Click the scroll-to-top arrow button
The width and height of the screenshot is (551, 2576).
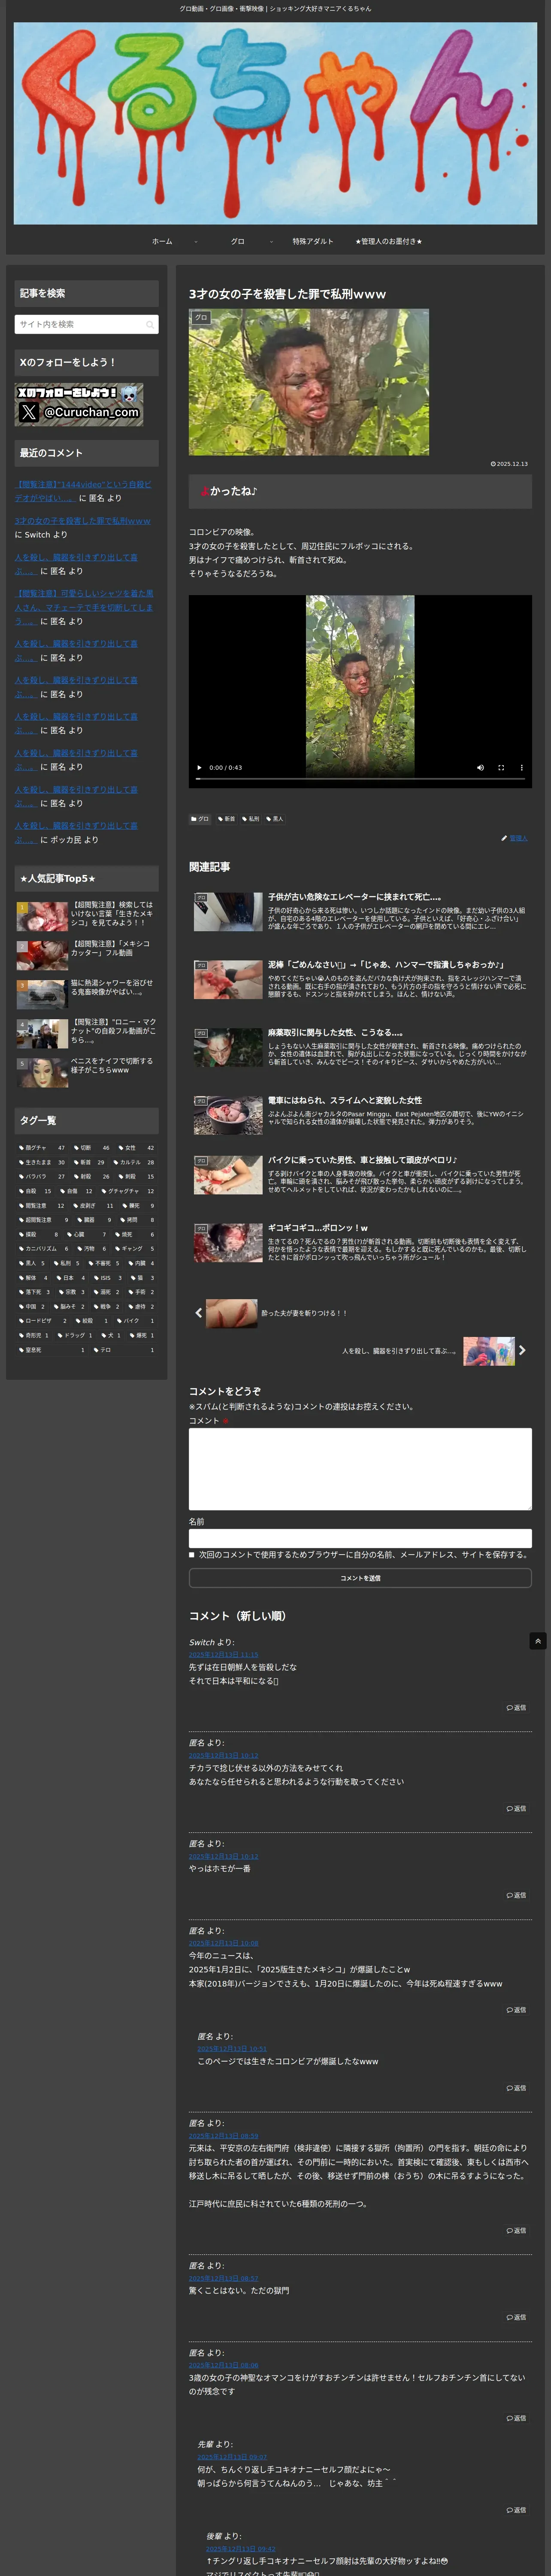(538, 1641)
